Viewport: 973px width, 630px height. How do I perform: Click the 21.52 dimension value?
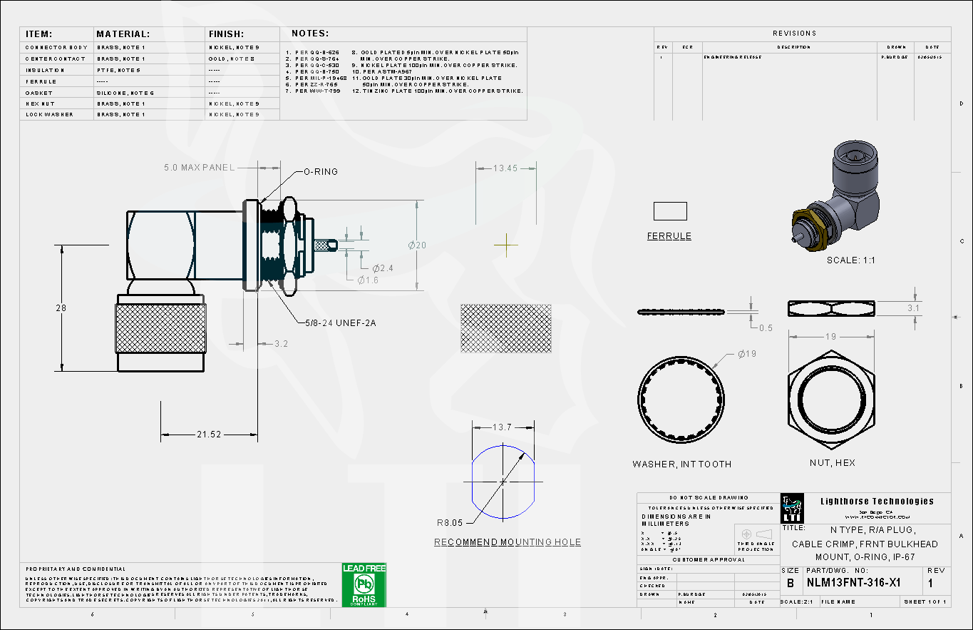tap(209, 434)
